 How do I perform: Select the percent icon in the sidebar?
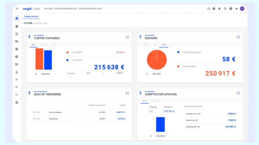(17, 79)
